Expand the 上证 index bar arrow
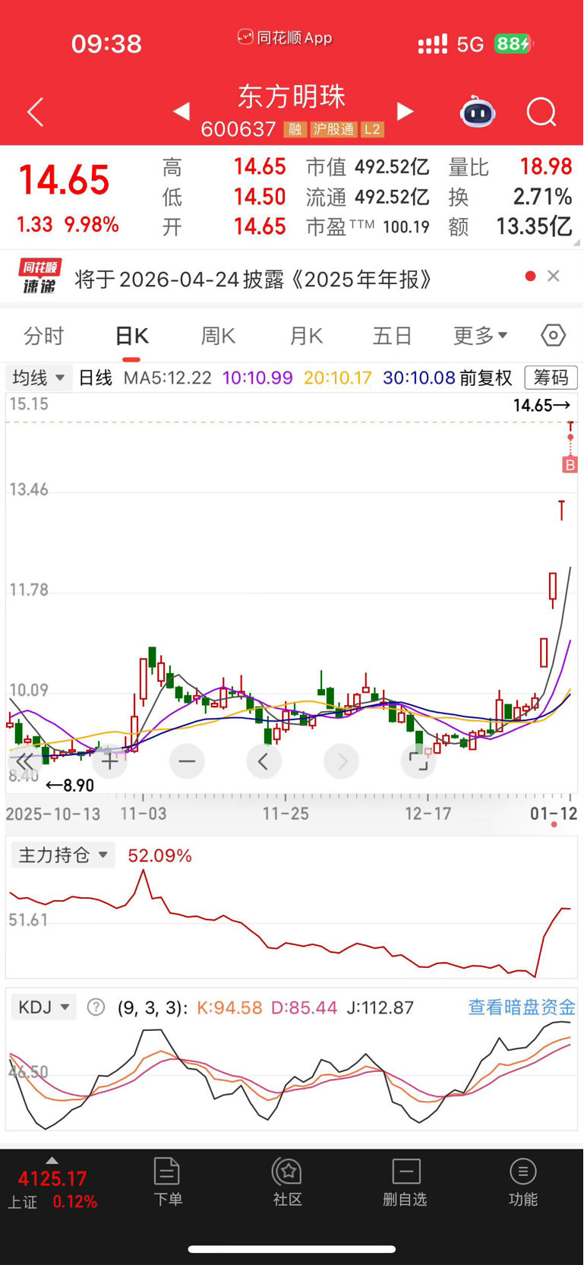Image resolution: width=584 pixels, height=1265 pixels. 52,1160
